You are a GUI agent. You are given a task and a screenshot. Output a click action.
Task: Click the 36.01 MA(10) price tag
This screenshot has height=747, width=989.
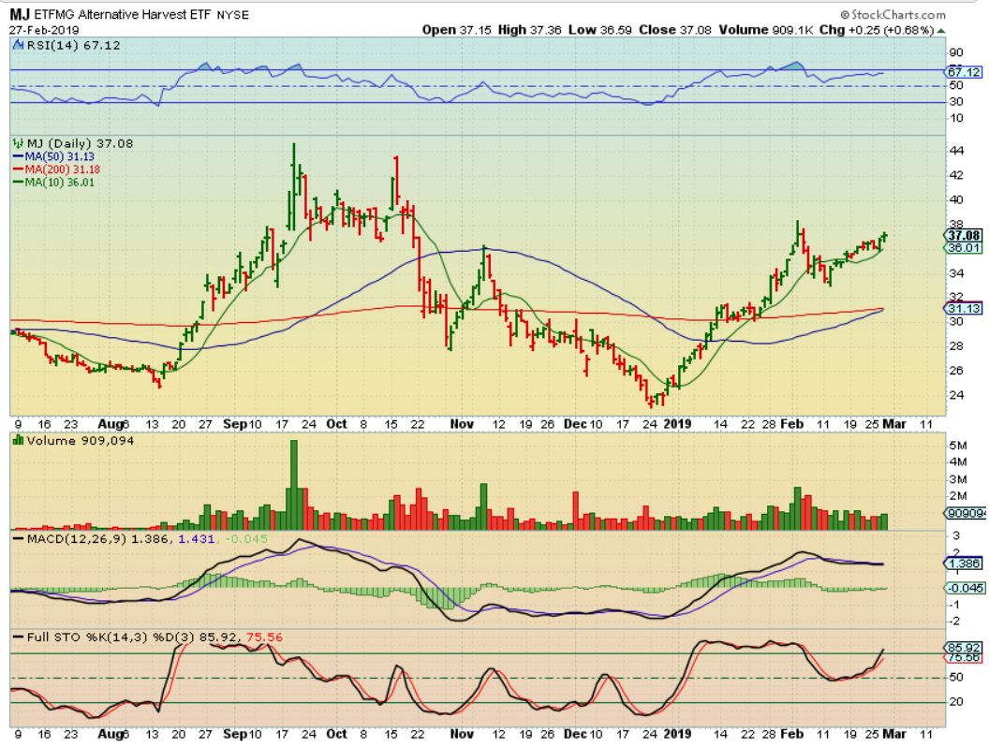pyautogui.click(x=963, y=248)
